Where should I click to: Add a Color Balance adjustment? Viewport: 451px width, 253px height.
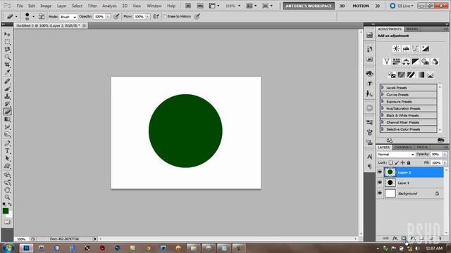(406, 61)
